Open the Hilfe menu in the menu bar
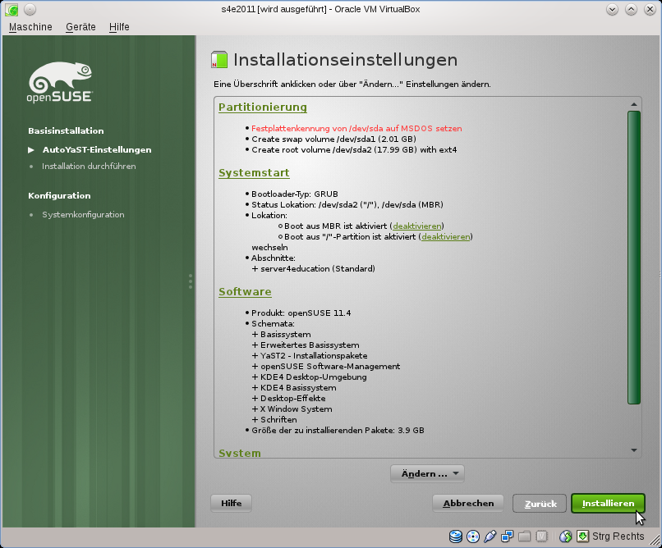Viewport: 662px width, 548px height. coord(119,27)
